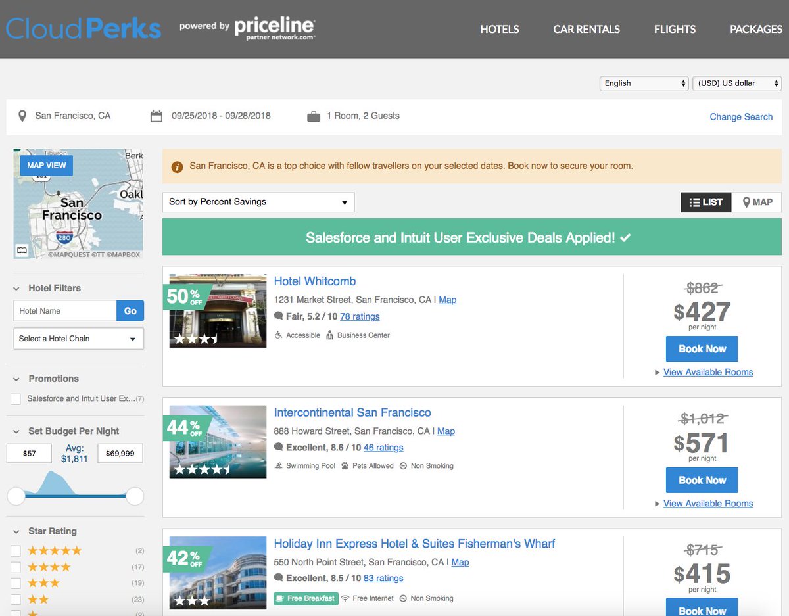This screenshot has height=616, width=789.
Task: Collapse the Promotions section
Action: [x=16, y=379]
